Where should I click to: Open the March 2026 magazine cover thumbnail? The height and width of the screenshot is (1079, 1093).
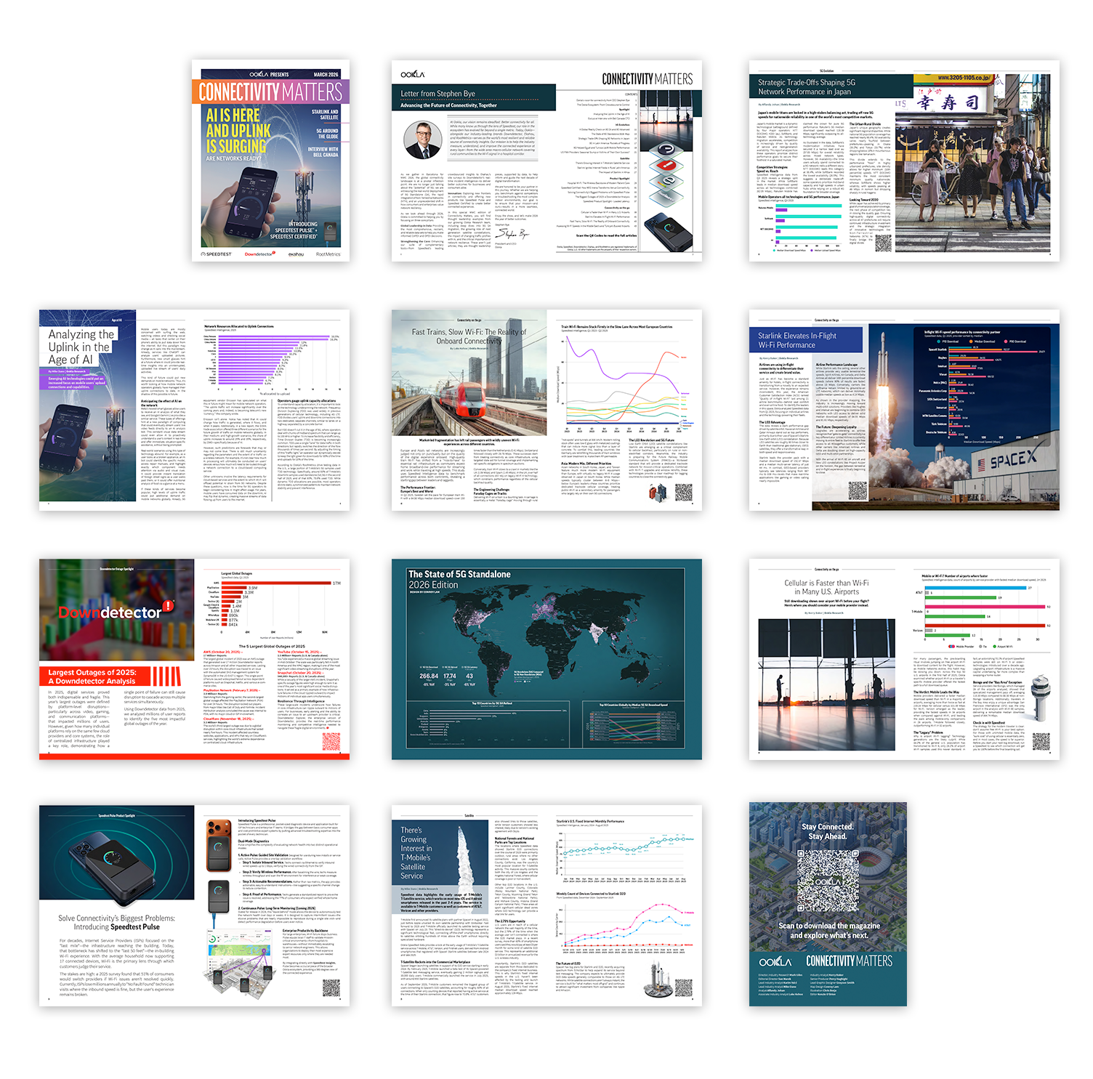point(270,161)
